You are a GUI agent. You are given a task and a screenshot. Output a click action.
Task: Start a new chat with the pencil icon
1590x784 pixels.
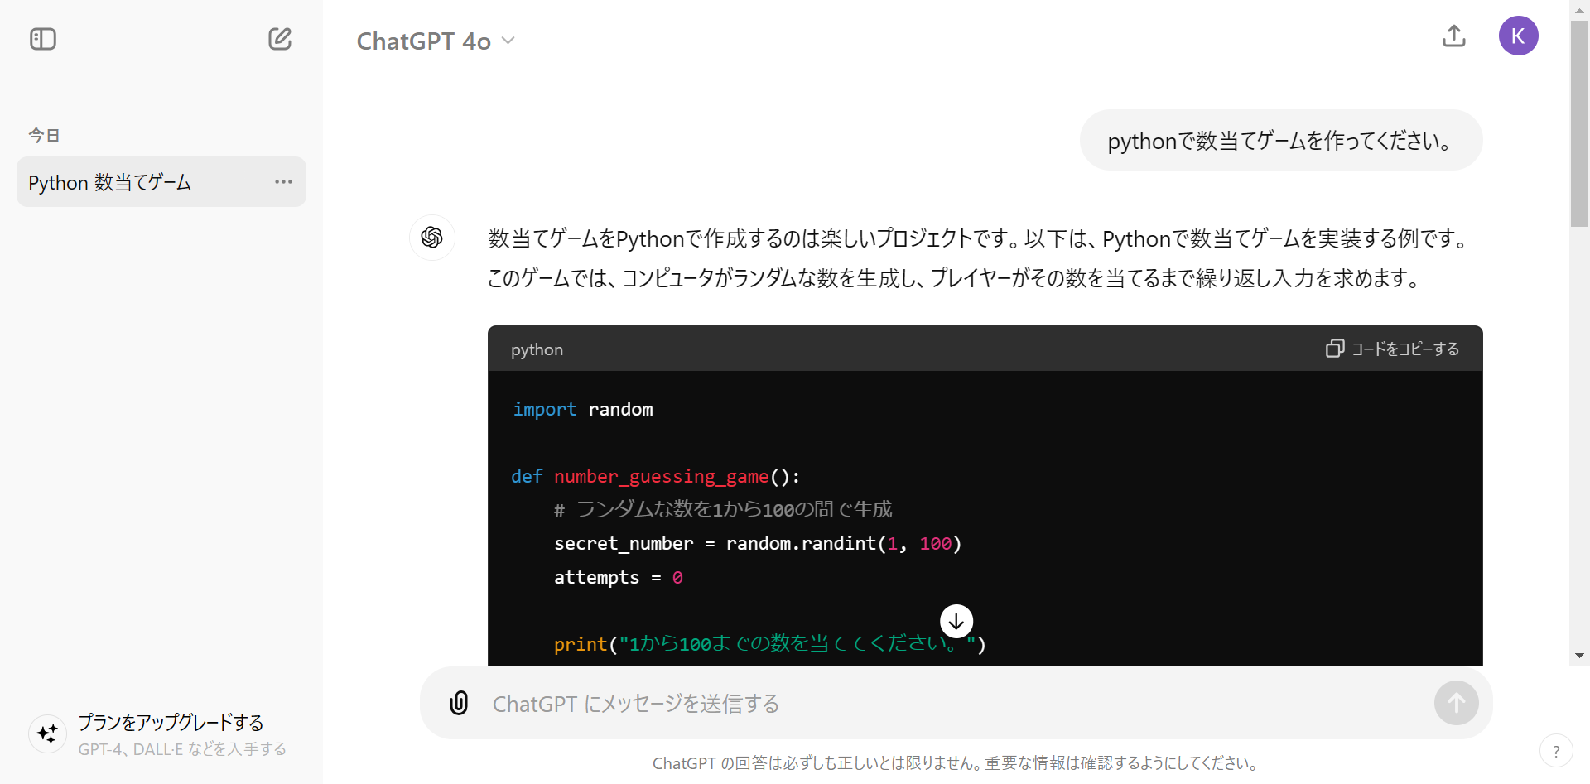[280, 39]
